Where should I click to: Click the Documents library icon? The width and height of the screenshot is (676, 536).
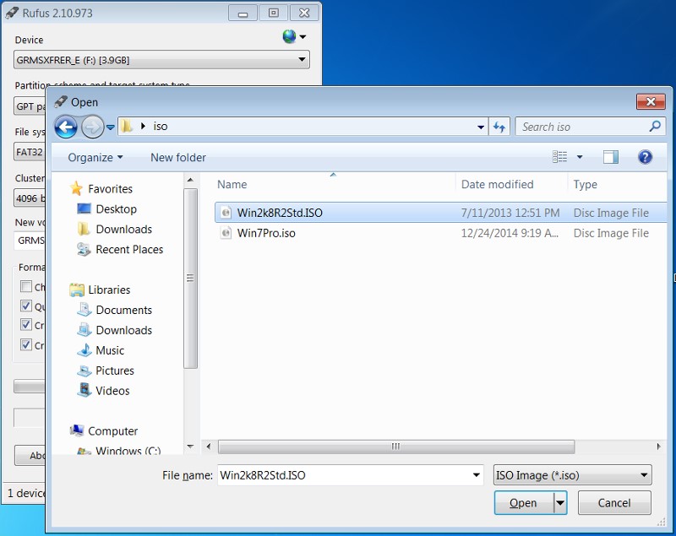point(84,310)
